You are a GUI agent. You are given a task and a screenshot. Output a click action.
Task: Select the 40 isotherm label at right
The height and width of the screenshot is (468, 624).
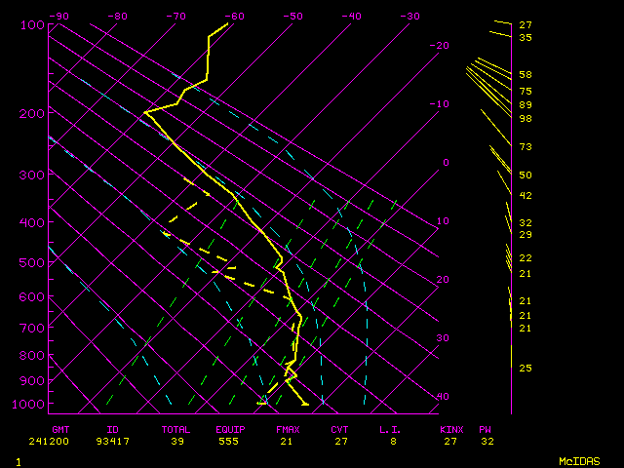point(444,397)
